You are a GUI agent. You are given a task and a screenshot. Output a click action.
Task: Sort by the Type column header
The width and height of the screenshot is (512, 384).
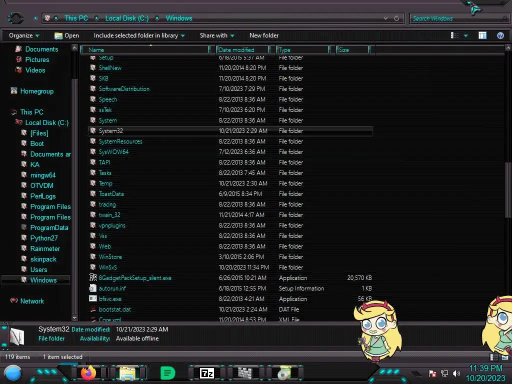coord(302,49)
